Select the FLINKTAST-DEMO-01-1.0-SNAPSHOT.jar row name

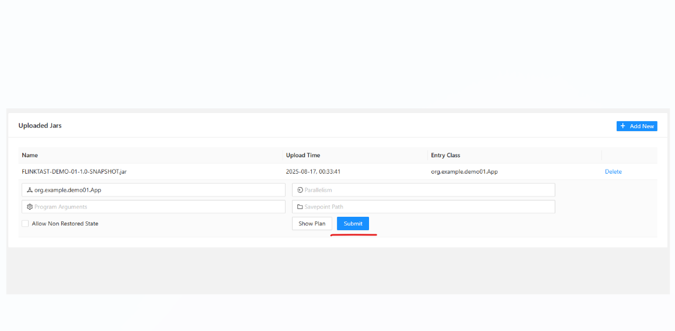point(74,171)
